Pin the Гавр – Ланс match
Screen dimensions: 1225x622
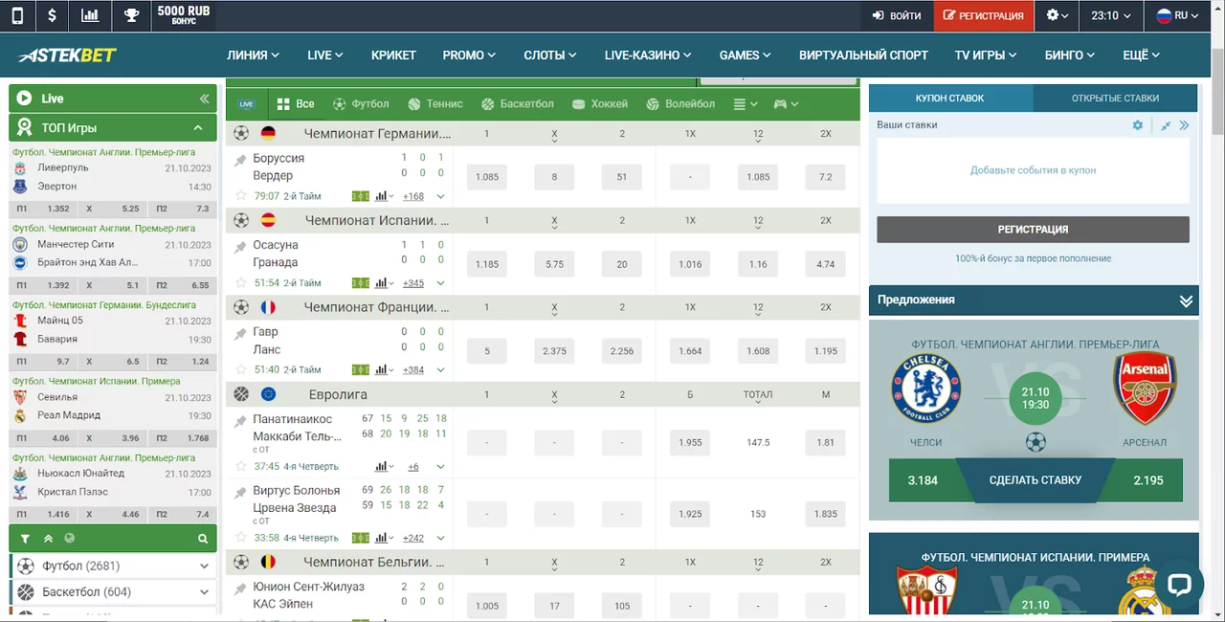(241, 334)
